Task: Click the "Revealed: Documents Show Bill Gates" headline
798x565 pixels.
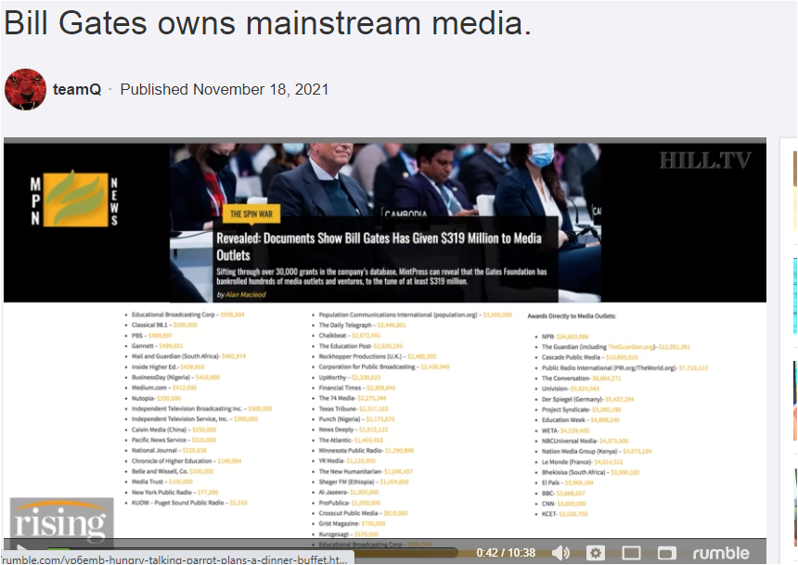Action: (380, 247)
